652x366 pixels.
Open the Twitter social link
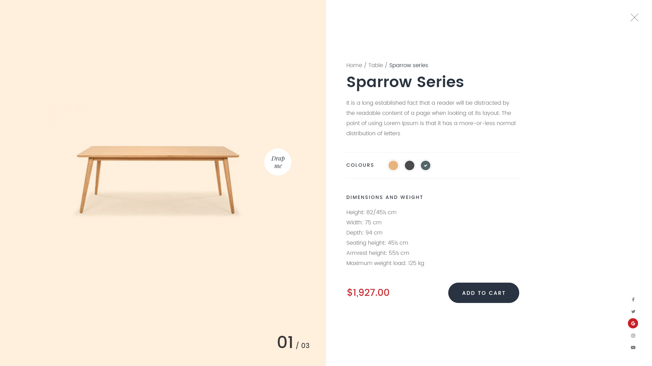pyautogui.click(x=633, y=311)
